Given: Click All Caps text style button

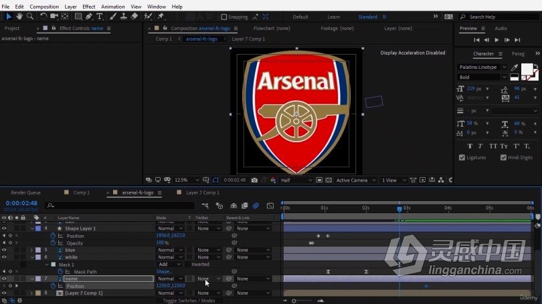Looking at the screenshot, I should 493,146.
